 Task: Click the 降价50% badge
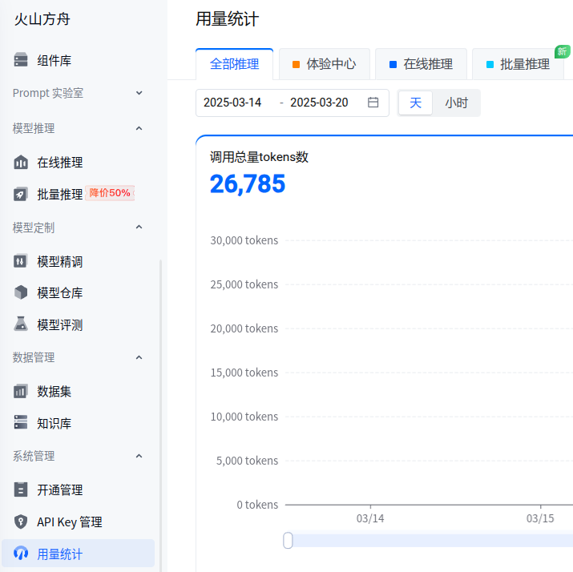[x=110, y=193]
